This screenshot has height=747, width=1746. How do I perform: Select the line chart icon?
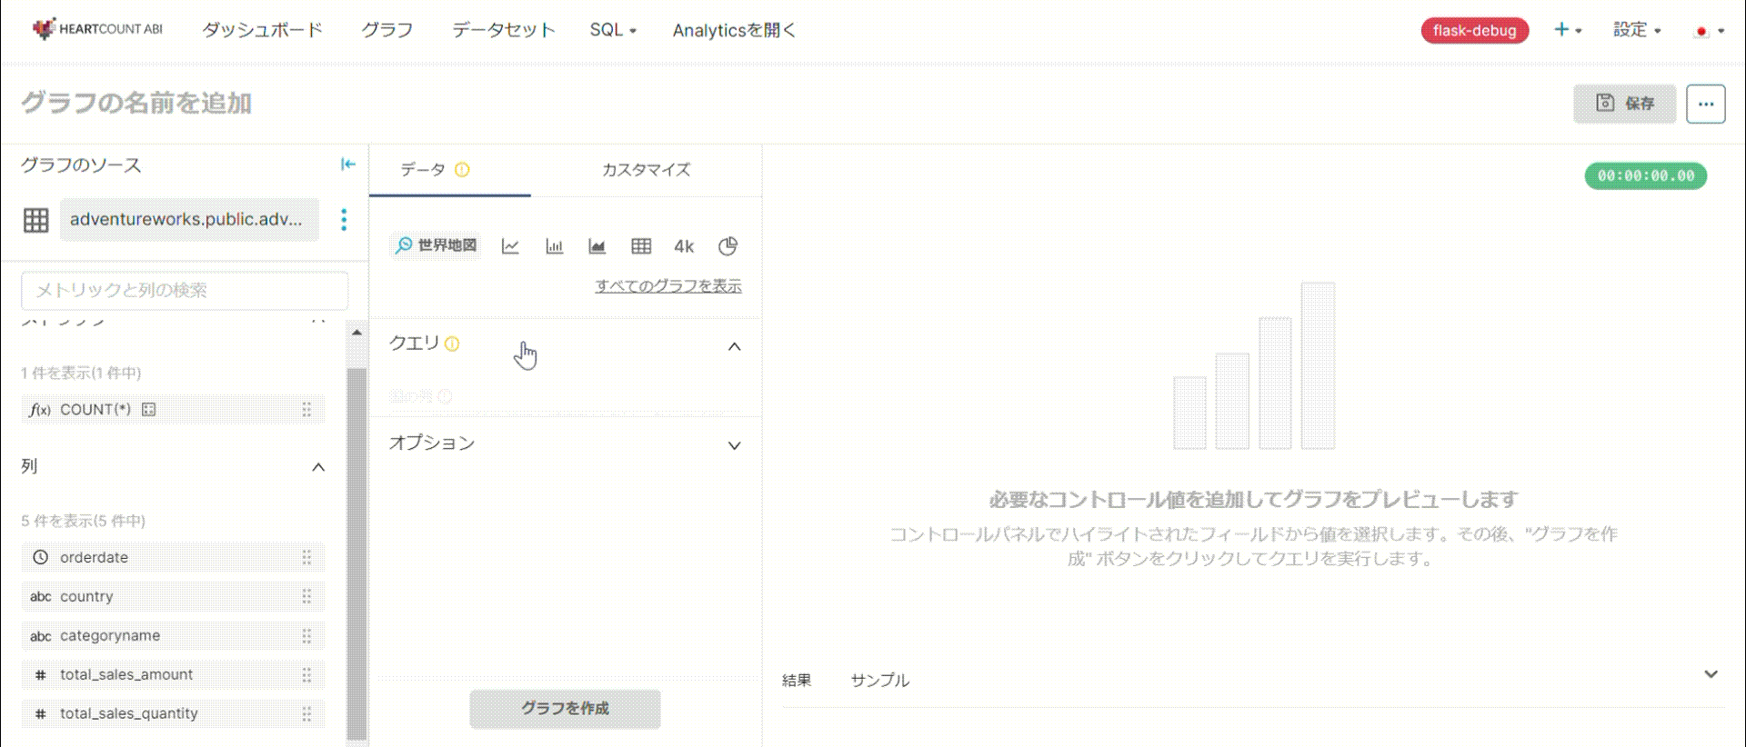pyautogui.click(x=510, y=246)
